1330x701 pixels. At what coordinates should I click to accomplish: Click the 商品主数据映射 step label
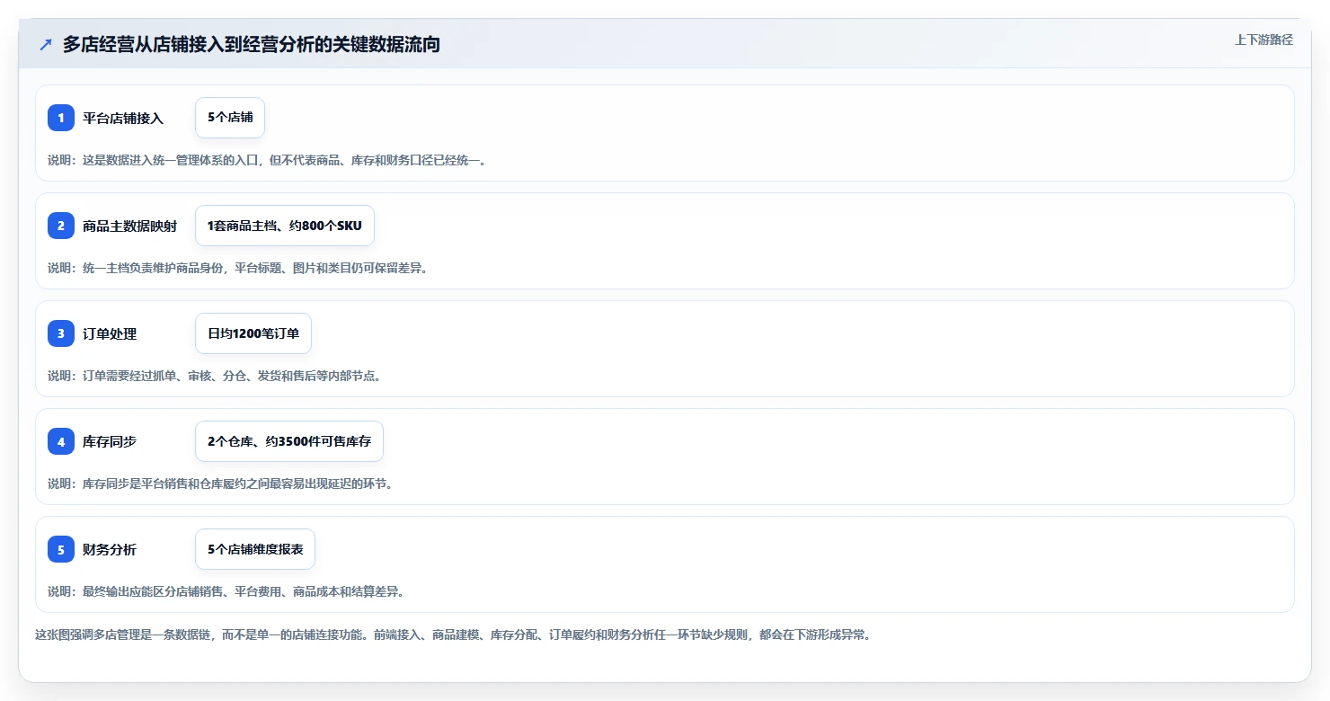[129, 226]
